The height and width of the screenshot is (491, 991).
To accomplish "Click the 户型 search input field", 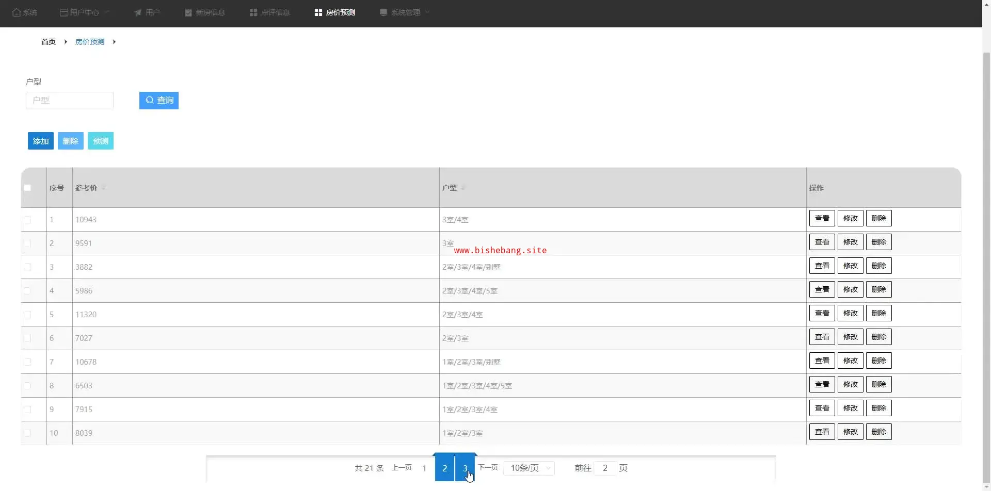I will [70, 101].
